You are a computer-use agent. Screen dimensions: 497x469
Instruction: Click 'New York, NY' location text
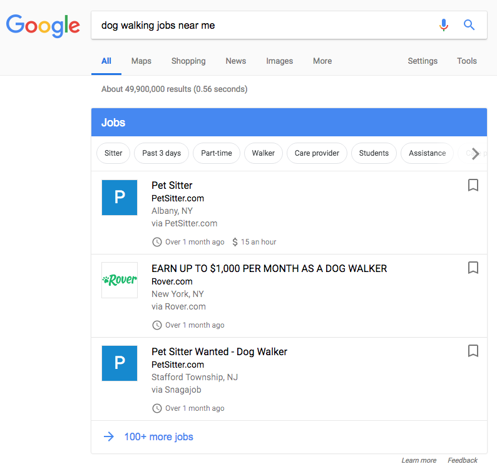(178, 294)
